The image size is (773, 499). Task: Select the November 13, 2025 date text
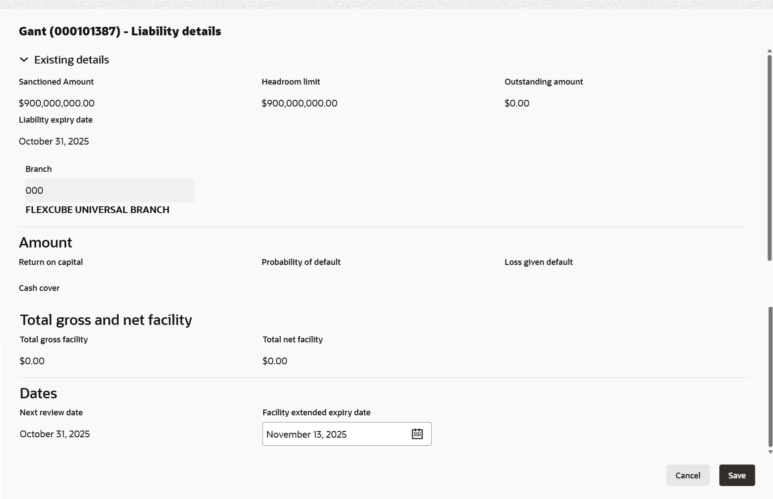coord(306,434)
